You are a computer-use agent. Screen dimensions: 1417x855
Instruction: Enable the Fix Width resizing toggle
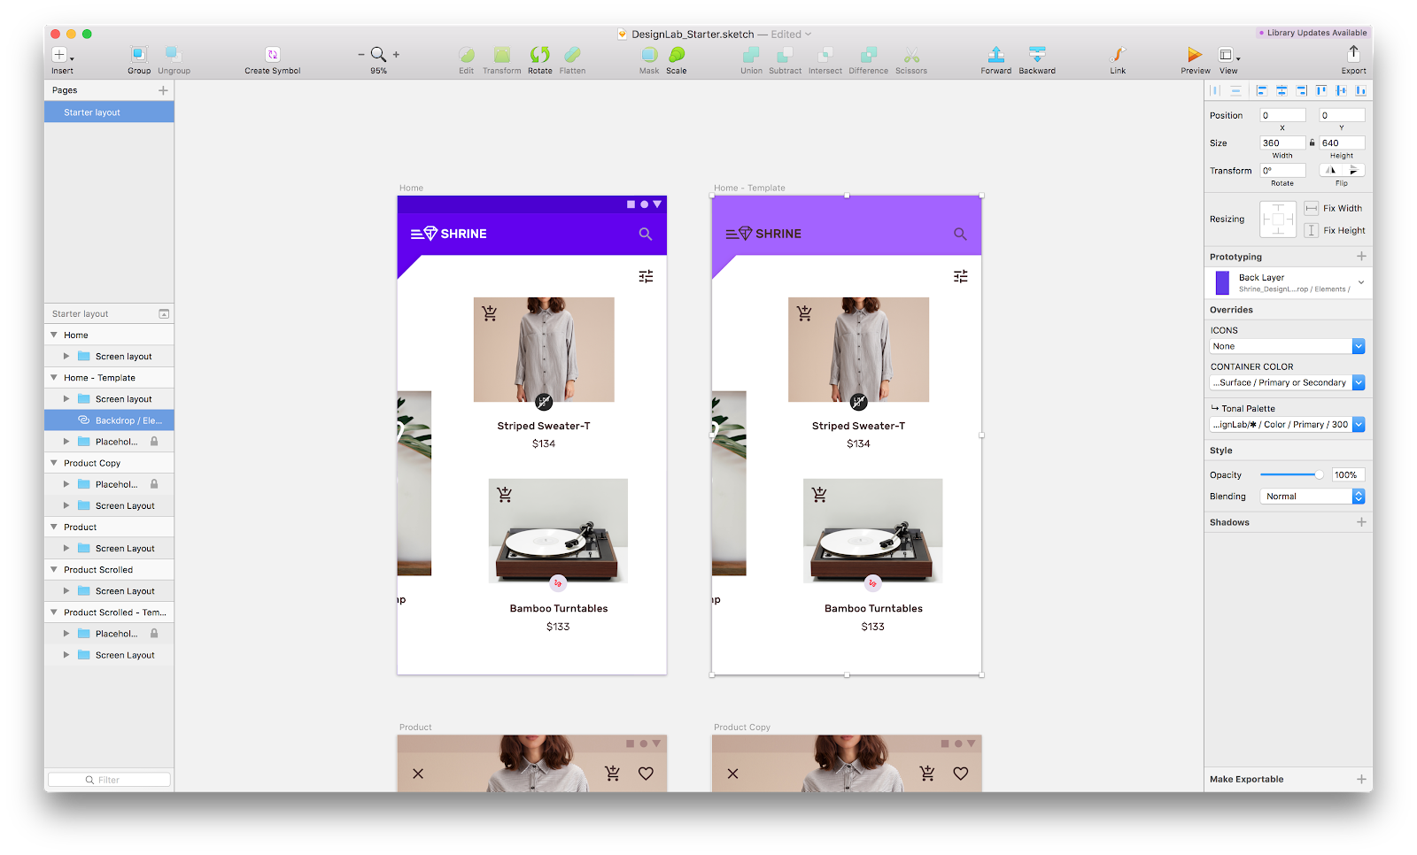(1312, 207)
